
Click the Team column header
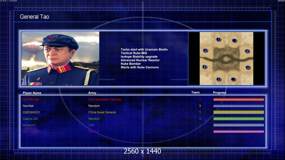195,93
